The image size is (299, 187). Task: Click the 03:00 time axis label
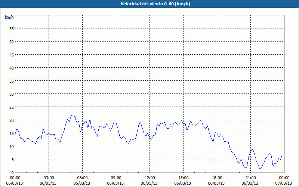coord(49,178)
